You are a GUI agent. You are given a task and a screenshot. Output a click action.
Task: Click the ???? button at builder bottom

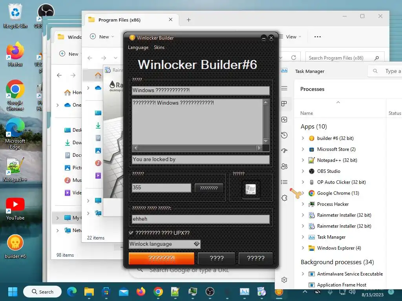pos(216,258)
